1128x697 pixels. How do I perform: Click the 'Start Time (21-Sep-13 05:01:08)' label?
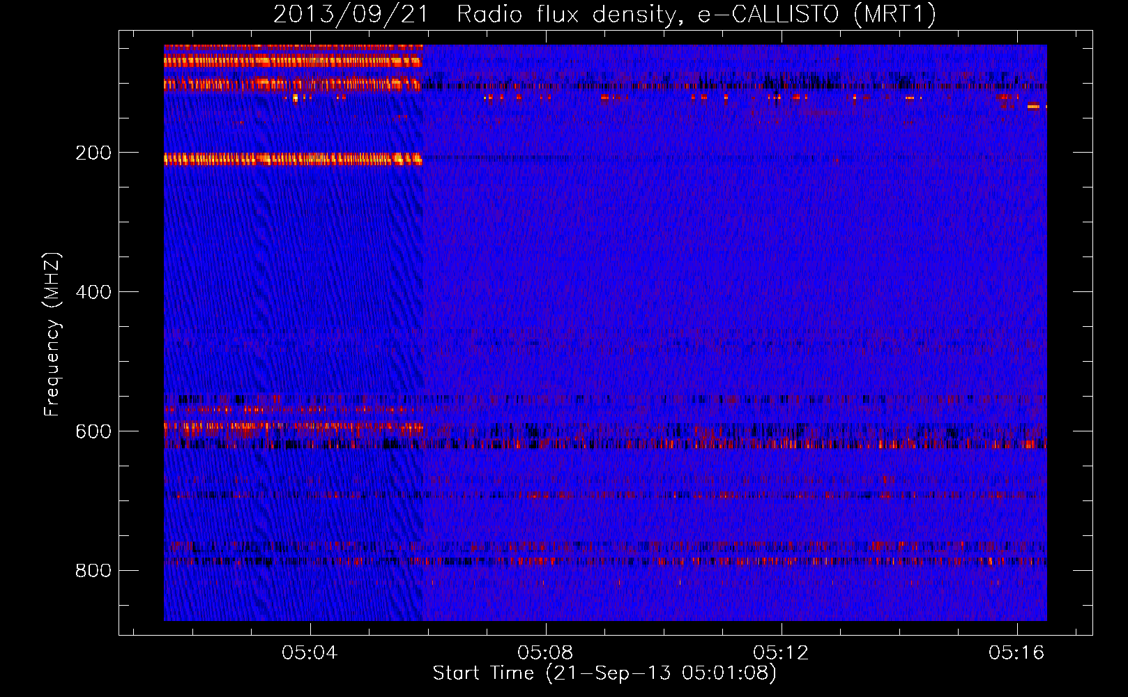click(604, 673)
